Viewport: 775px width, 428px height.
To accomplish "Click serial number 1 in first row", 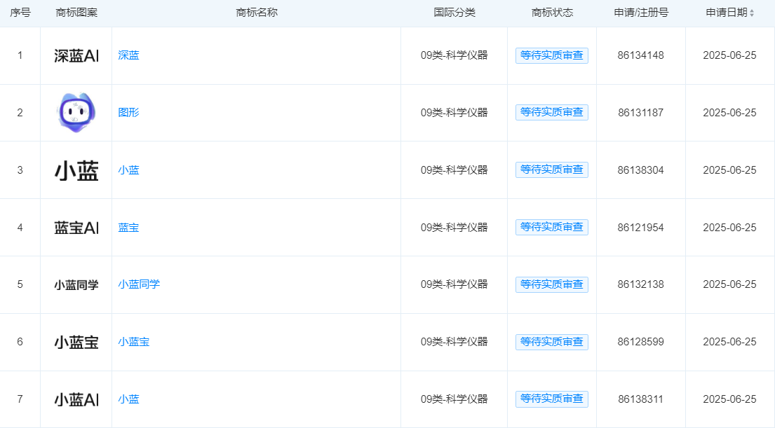I will point(20,55).
